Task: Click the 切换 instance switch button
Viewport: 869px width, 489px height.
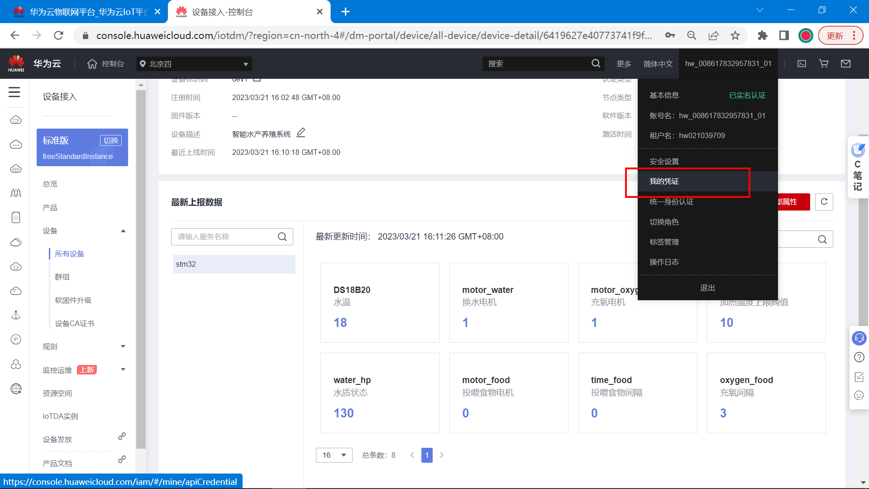Action: 111,140
